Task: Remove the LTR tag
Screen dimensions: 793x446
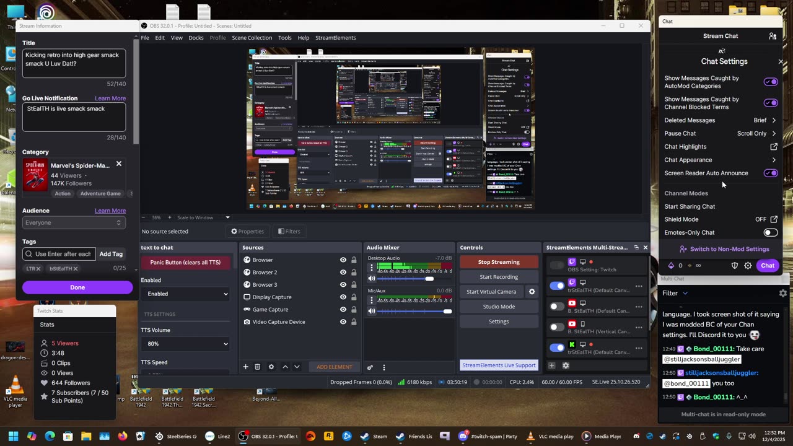Action: point(38,269)
